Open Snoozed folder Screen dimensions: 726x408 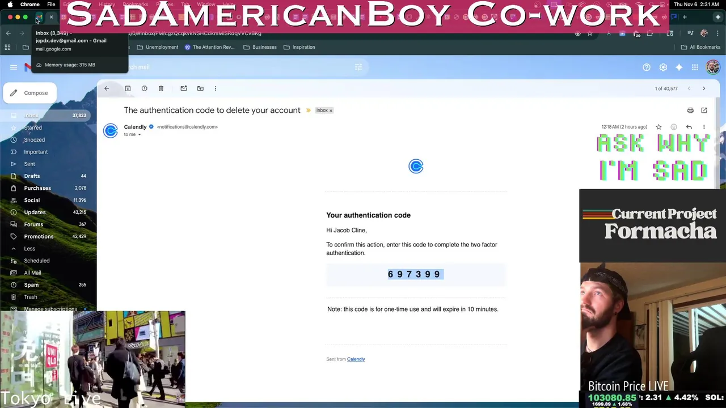click(x=45, y=140)
